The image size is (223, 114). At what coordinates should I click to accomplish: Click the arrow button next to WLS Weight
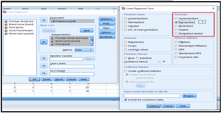click(44, 73)
